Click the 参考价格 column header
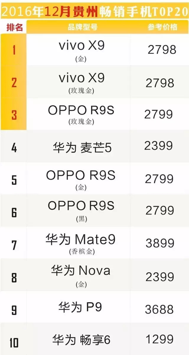This screenshot has width=189, height=355. (x=162, y=27)
